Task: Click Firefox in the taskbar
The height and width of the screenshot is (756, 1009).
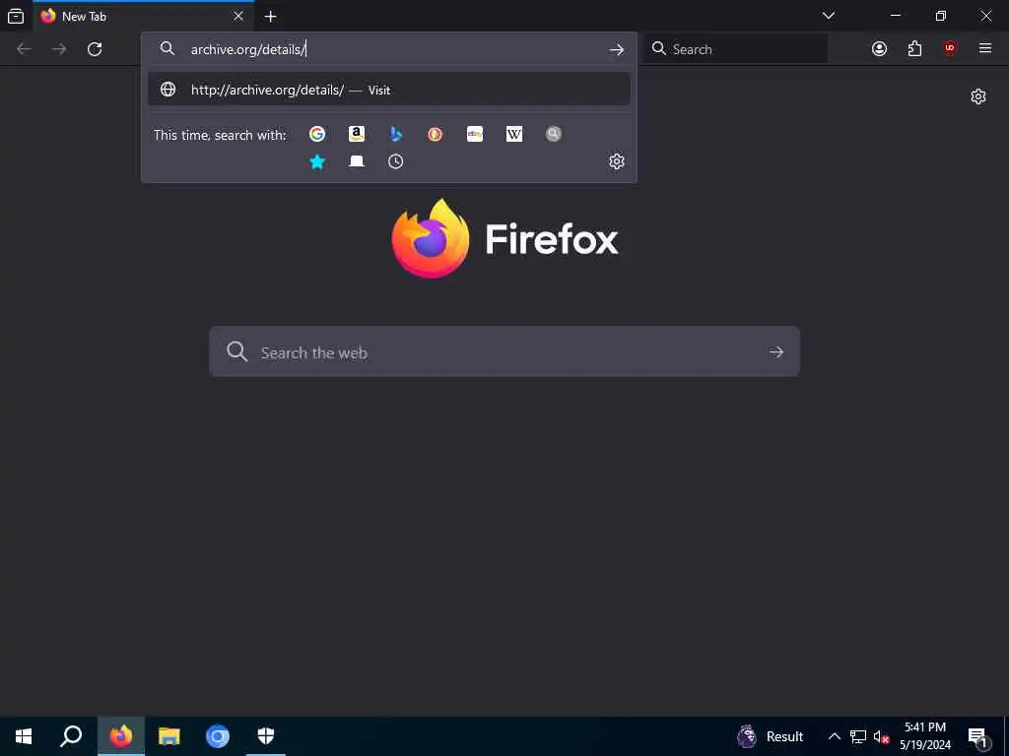Action: tap(121, 736)
